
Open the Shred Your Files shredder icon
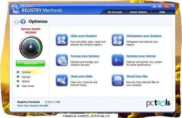tap(118, 80)
